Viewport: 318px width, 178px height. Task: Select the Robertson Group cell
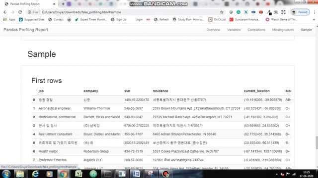coord(96,151)
